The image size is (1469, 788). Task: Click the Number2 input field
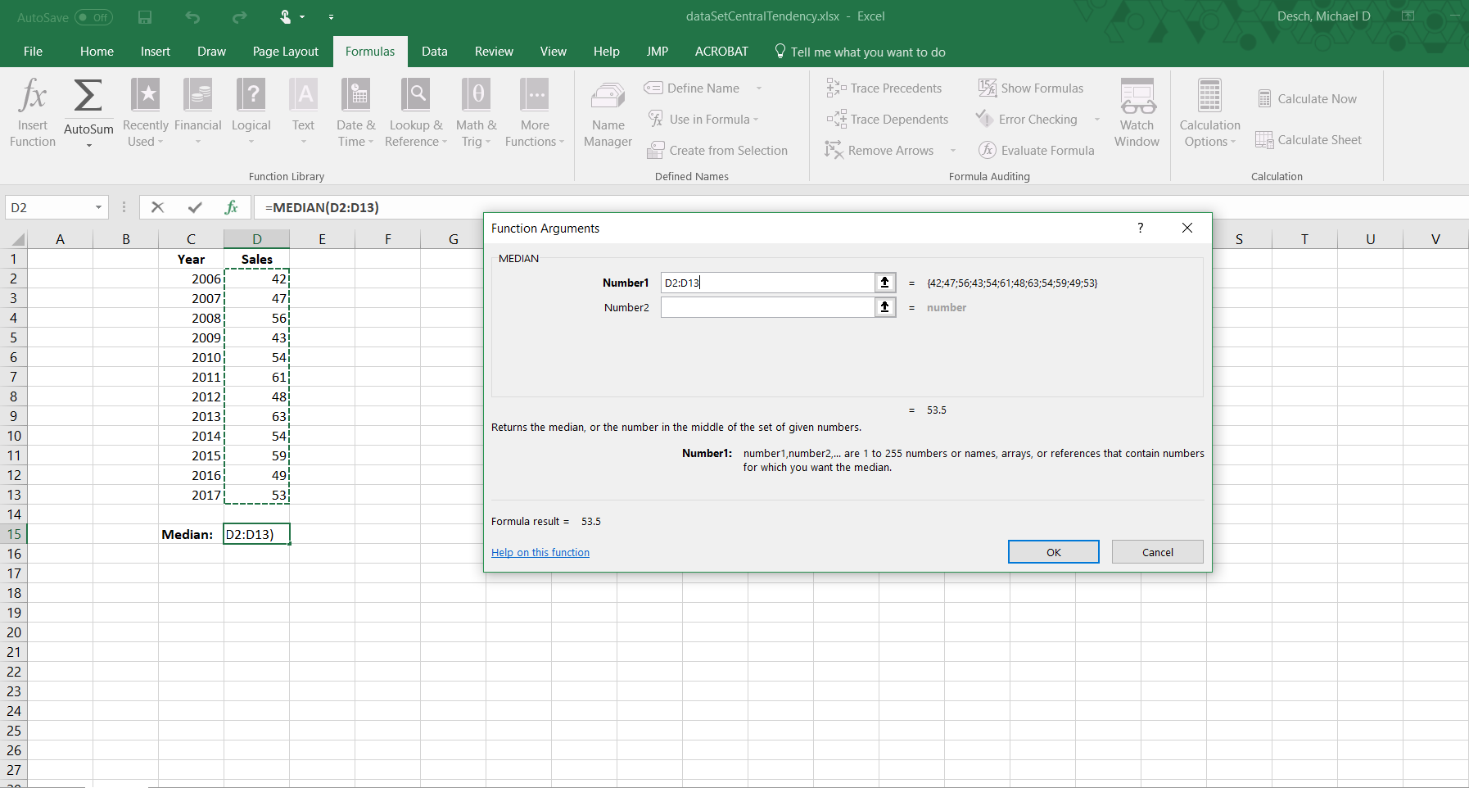[x=767, y=307]
